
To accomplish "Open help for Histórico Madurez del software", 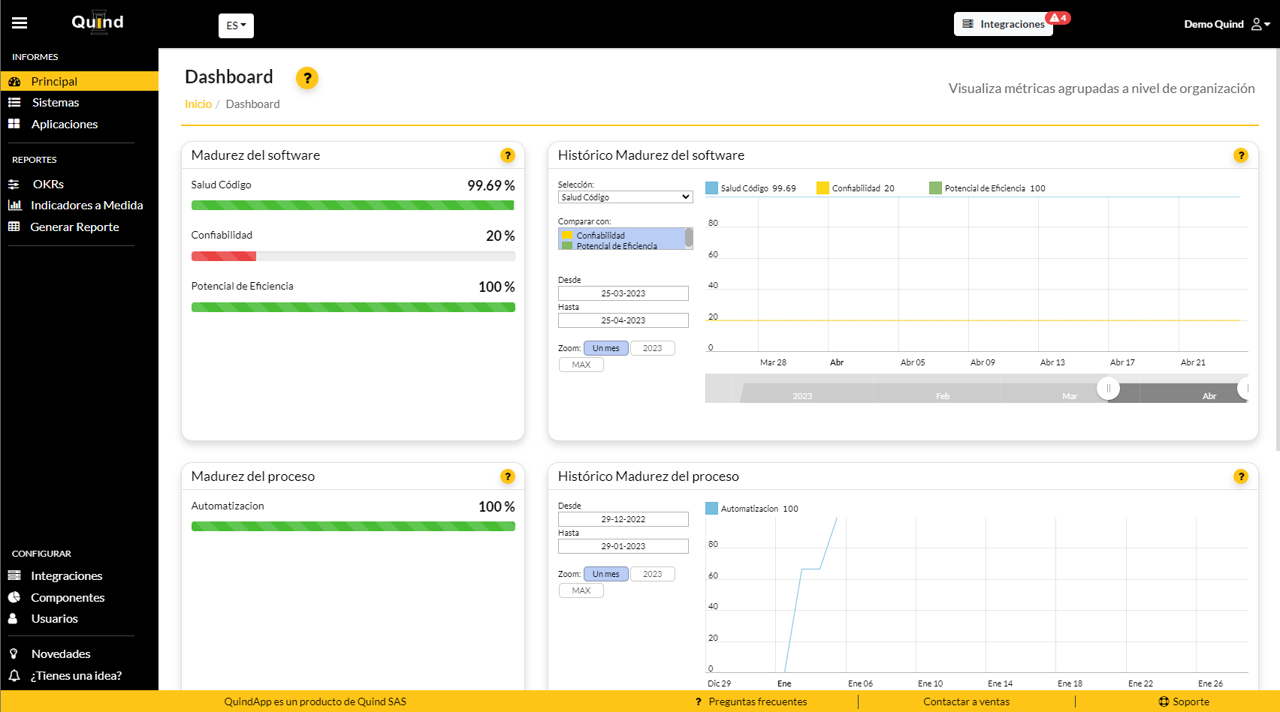I will (1241, 155).
